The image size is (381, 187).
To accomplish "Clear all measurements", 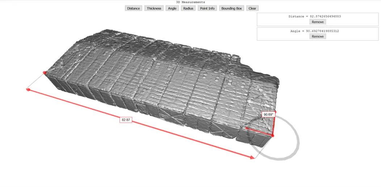I will (252, 8).
